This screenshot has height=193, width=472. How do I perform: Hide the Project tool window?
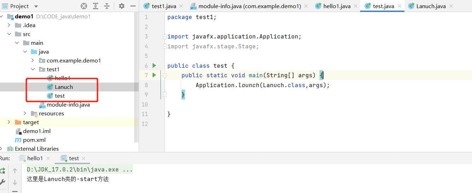[133, 6]
